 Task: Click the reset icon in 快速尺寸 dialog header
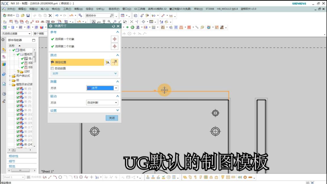point(114,26)
